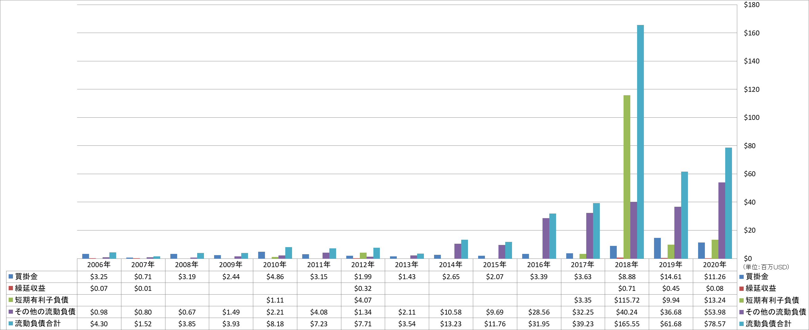809x330 pixels.
Task: Select the その他の流動負債 row label in data table
Action: pos(45,312)
